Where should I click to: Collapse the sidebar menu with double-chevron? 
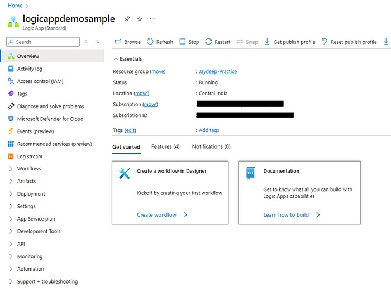point(98,42)
